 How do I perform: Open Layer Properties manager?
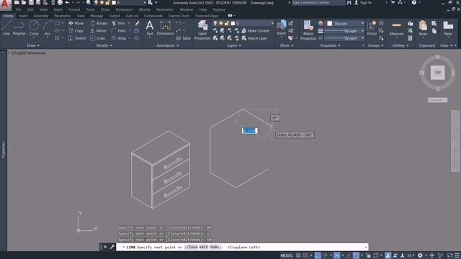pos(202,30)
